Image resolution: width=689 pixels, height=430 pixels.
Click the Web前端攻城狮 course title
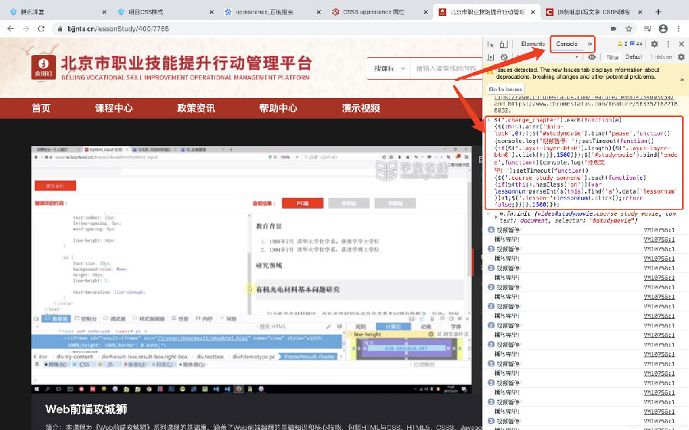[86, 409]
